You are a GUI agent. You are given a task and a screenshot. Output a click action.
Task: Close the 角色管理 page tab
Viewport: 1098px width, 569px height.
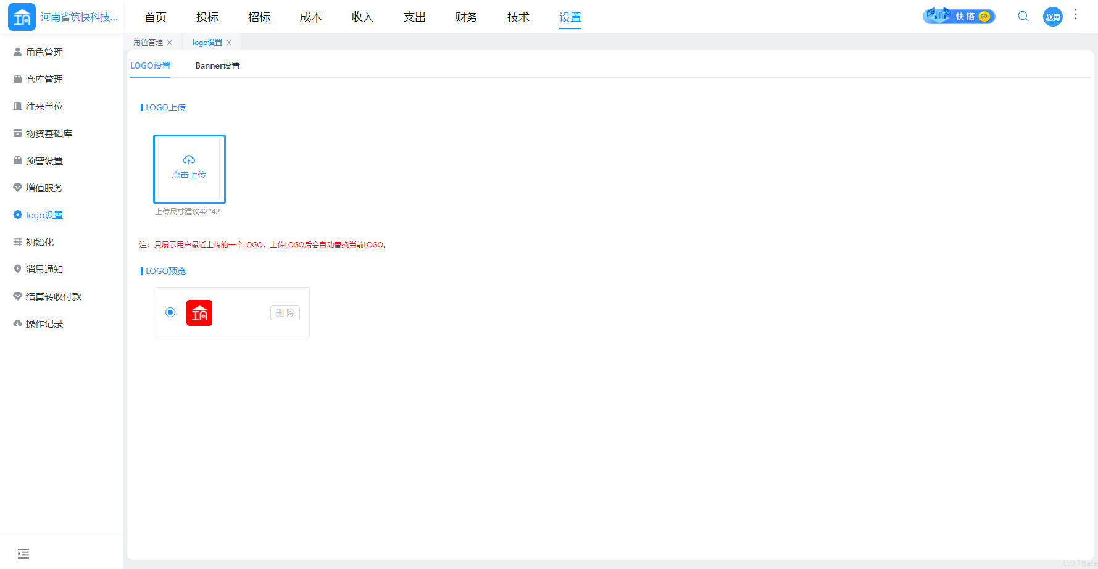(x=170, y=43)
